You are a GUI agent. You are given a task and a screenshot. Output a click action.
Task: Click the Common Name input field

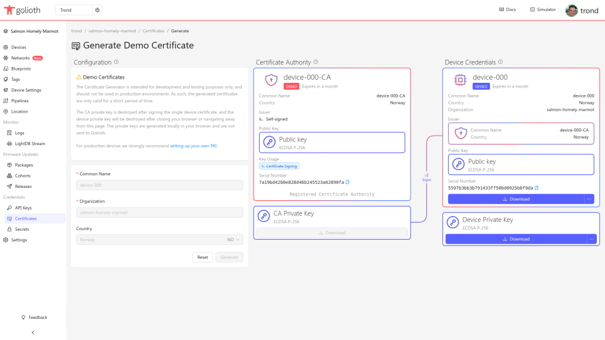pyautogui.click(x=159, y=185)
